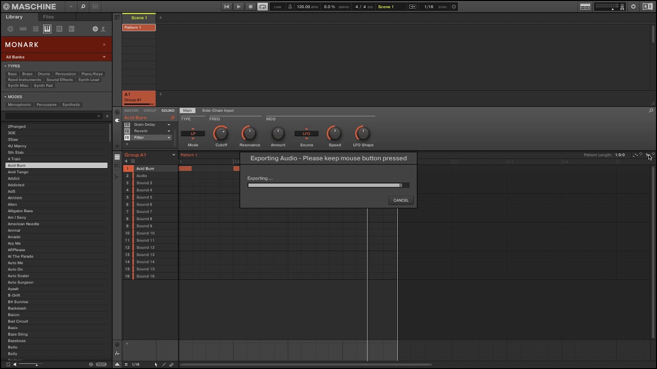Toggle arranger view icon left of Scene 1
The height and width of the screenshot is (369, 657).
point(117,18)
